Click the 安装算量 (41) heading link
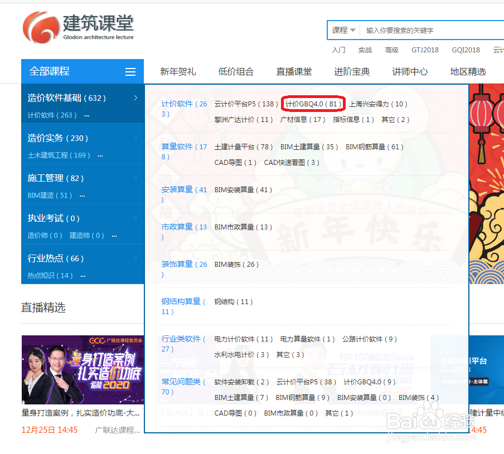Image resolution: width=504 pixels, height=454 pixels. point(184,194)
